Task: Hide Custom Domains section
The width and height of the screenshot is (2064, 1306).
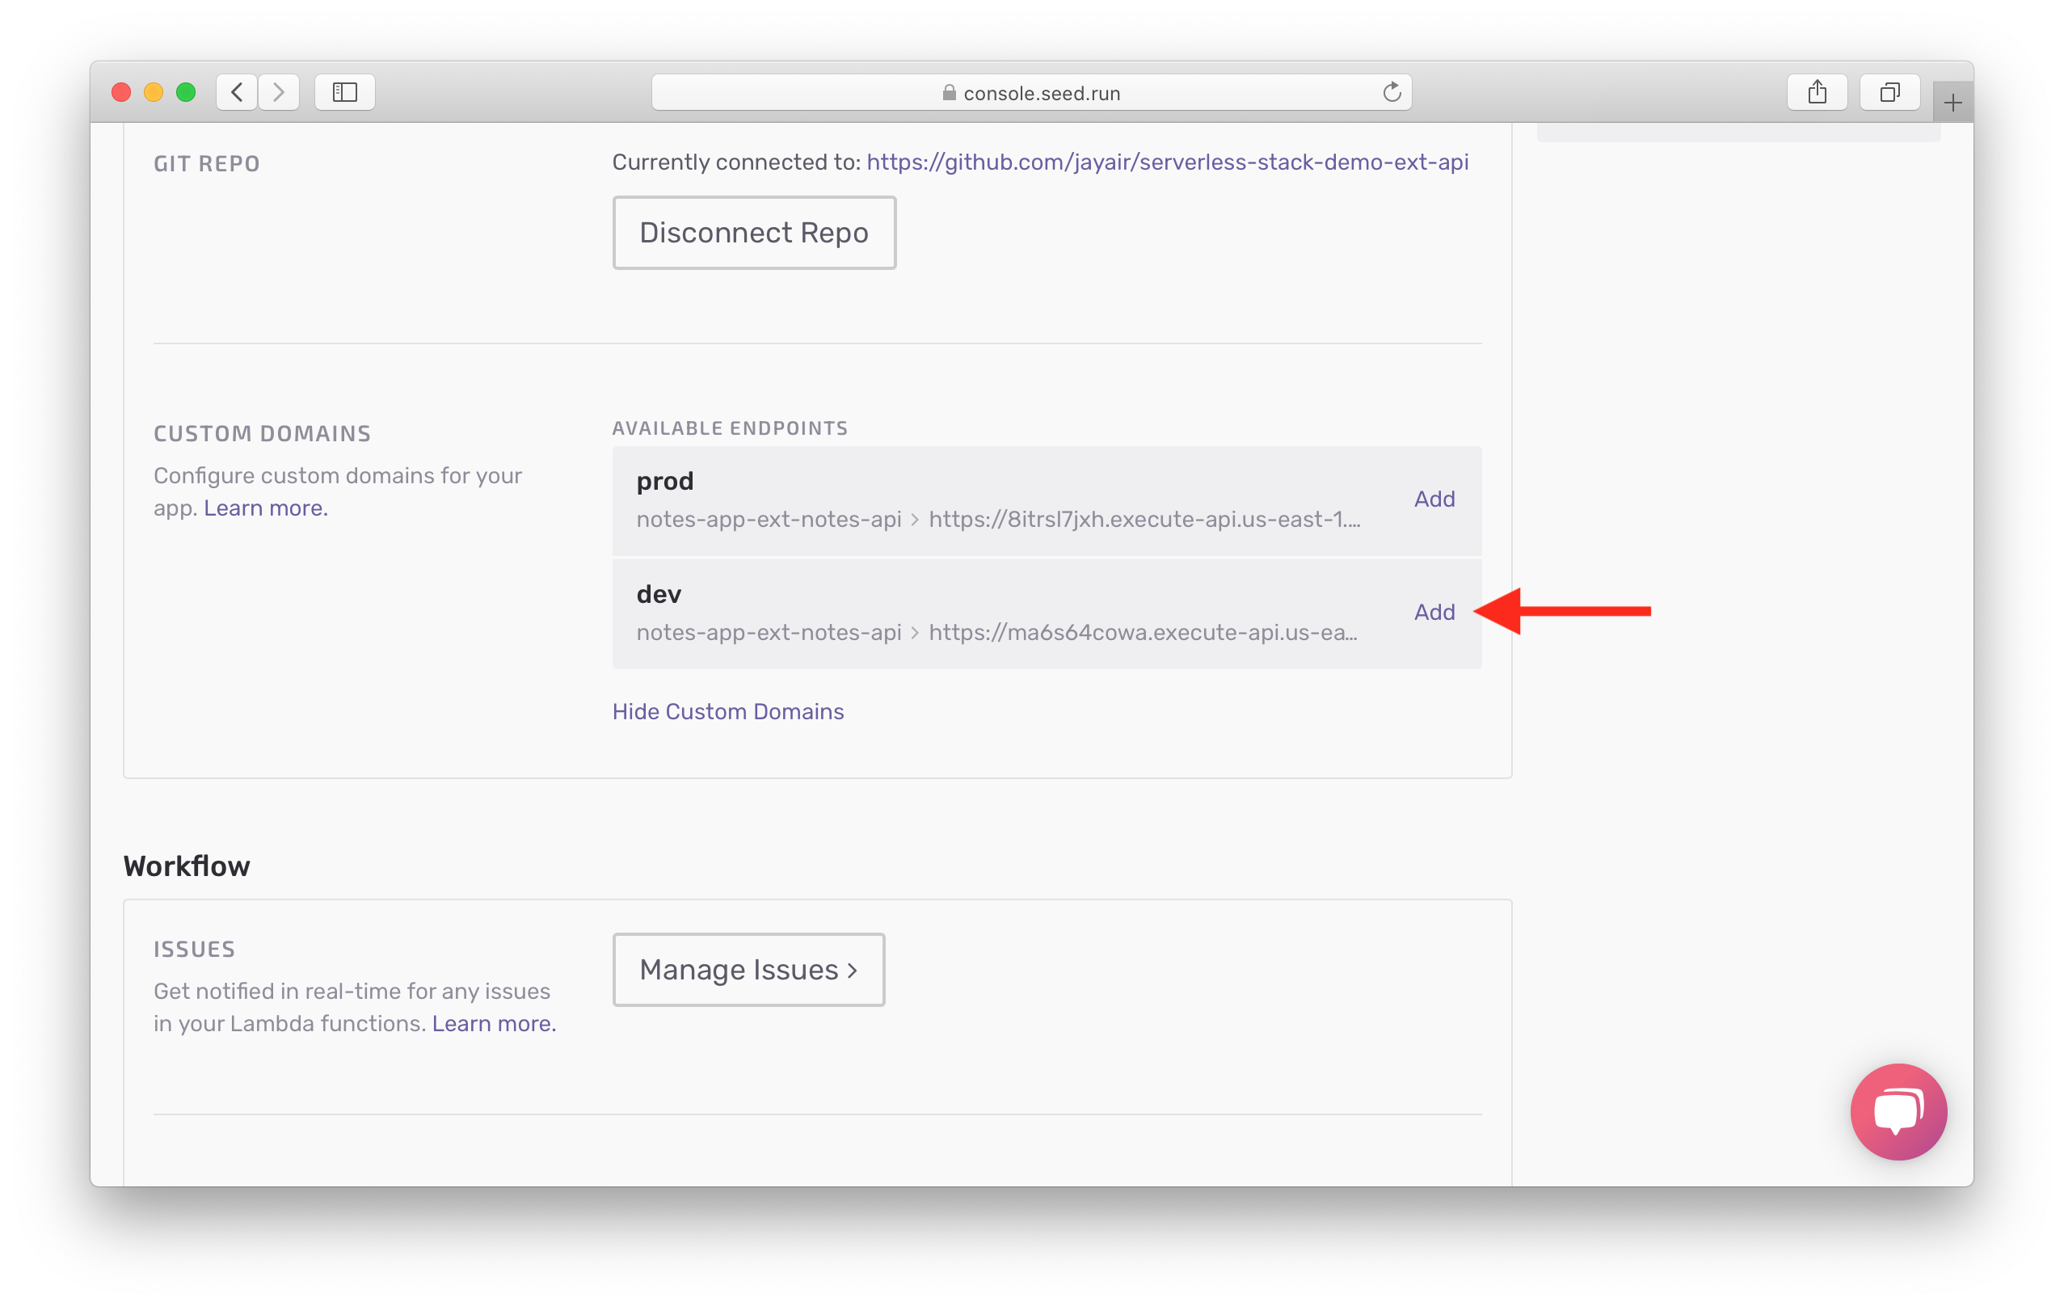Action: click(x=728, y=710)
